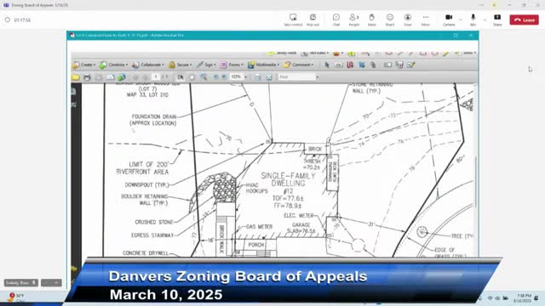Click the green highlight text icon

click(x=352, y=53)
